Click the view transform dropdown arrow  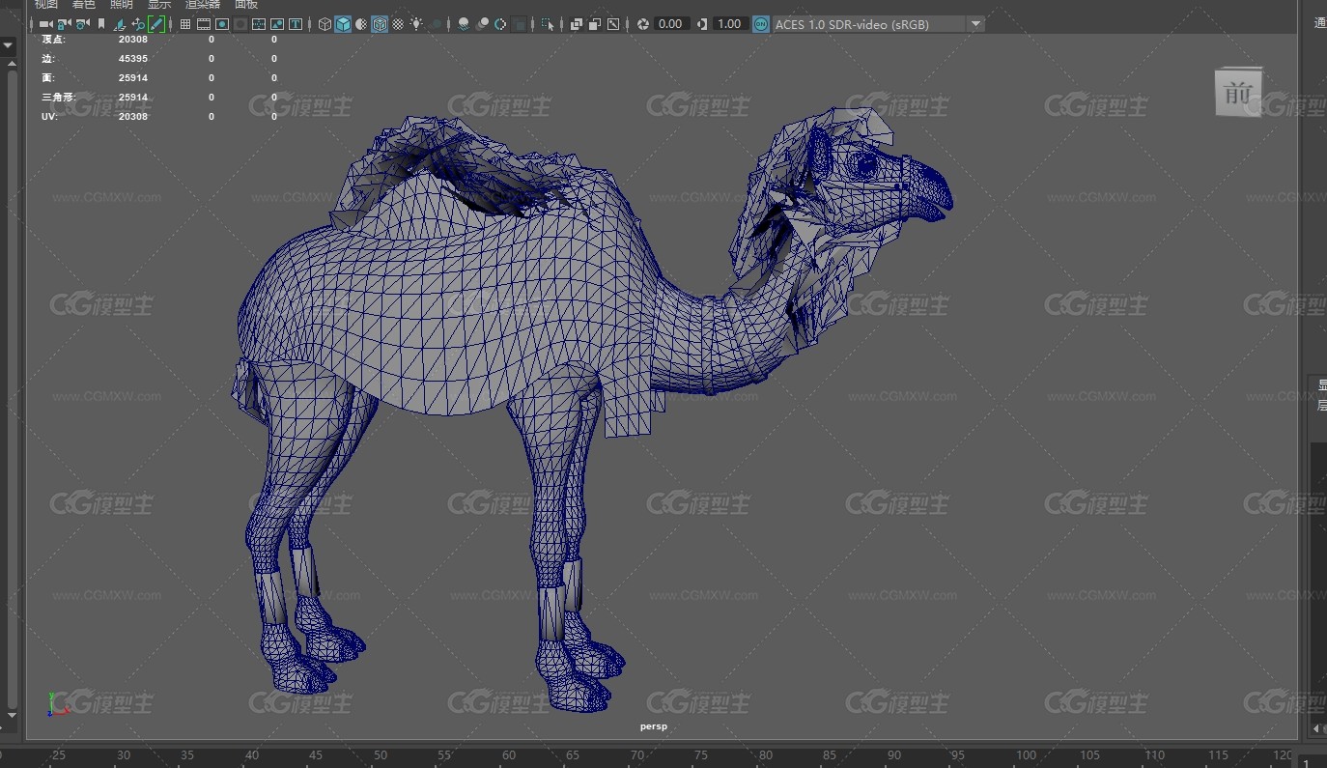(x=975, y=24)
